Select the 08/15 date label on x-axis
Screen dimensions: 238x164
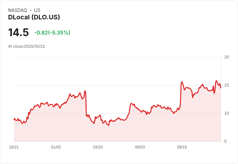pyautogui.click(x=182, y=147)
